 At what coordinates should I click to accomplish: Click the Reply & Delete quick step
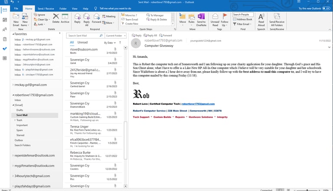(157, 20)
